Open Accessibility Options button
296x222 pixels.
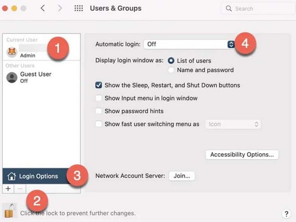242,155
